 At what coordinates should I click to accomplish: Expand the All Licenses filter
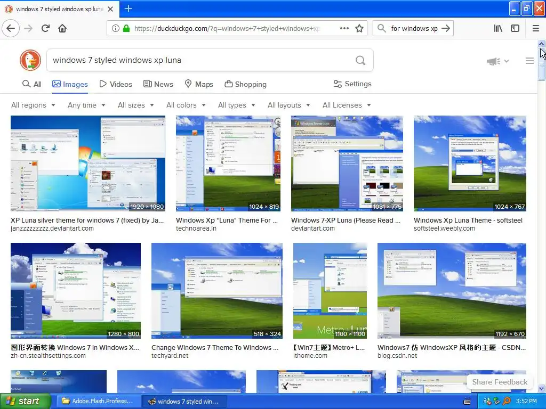pos(347,105)
